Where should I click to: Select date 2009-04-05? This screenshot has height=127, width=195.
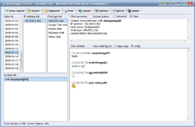coord(11,29)
